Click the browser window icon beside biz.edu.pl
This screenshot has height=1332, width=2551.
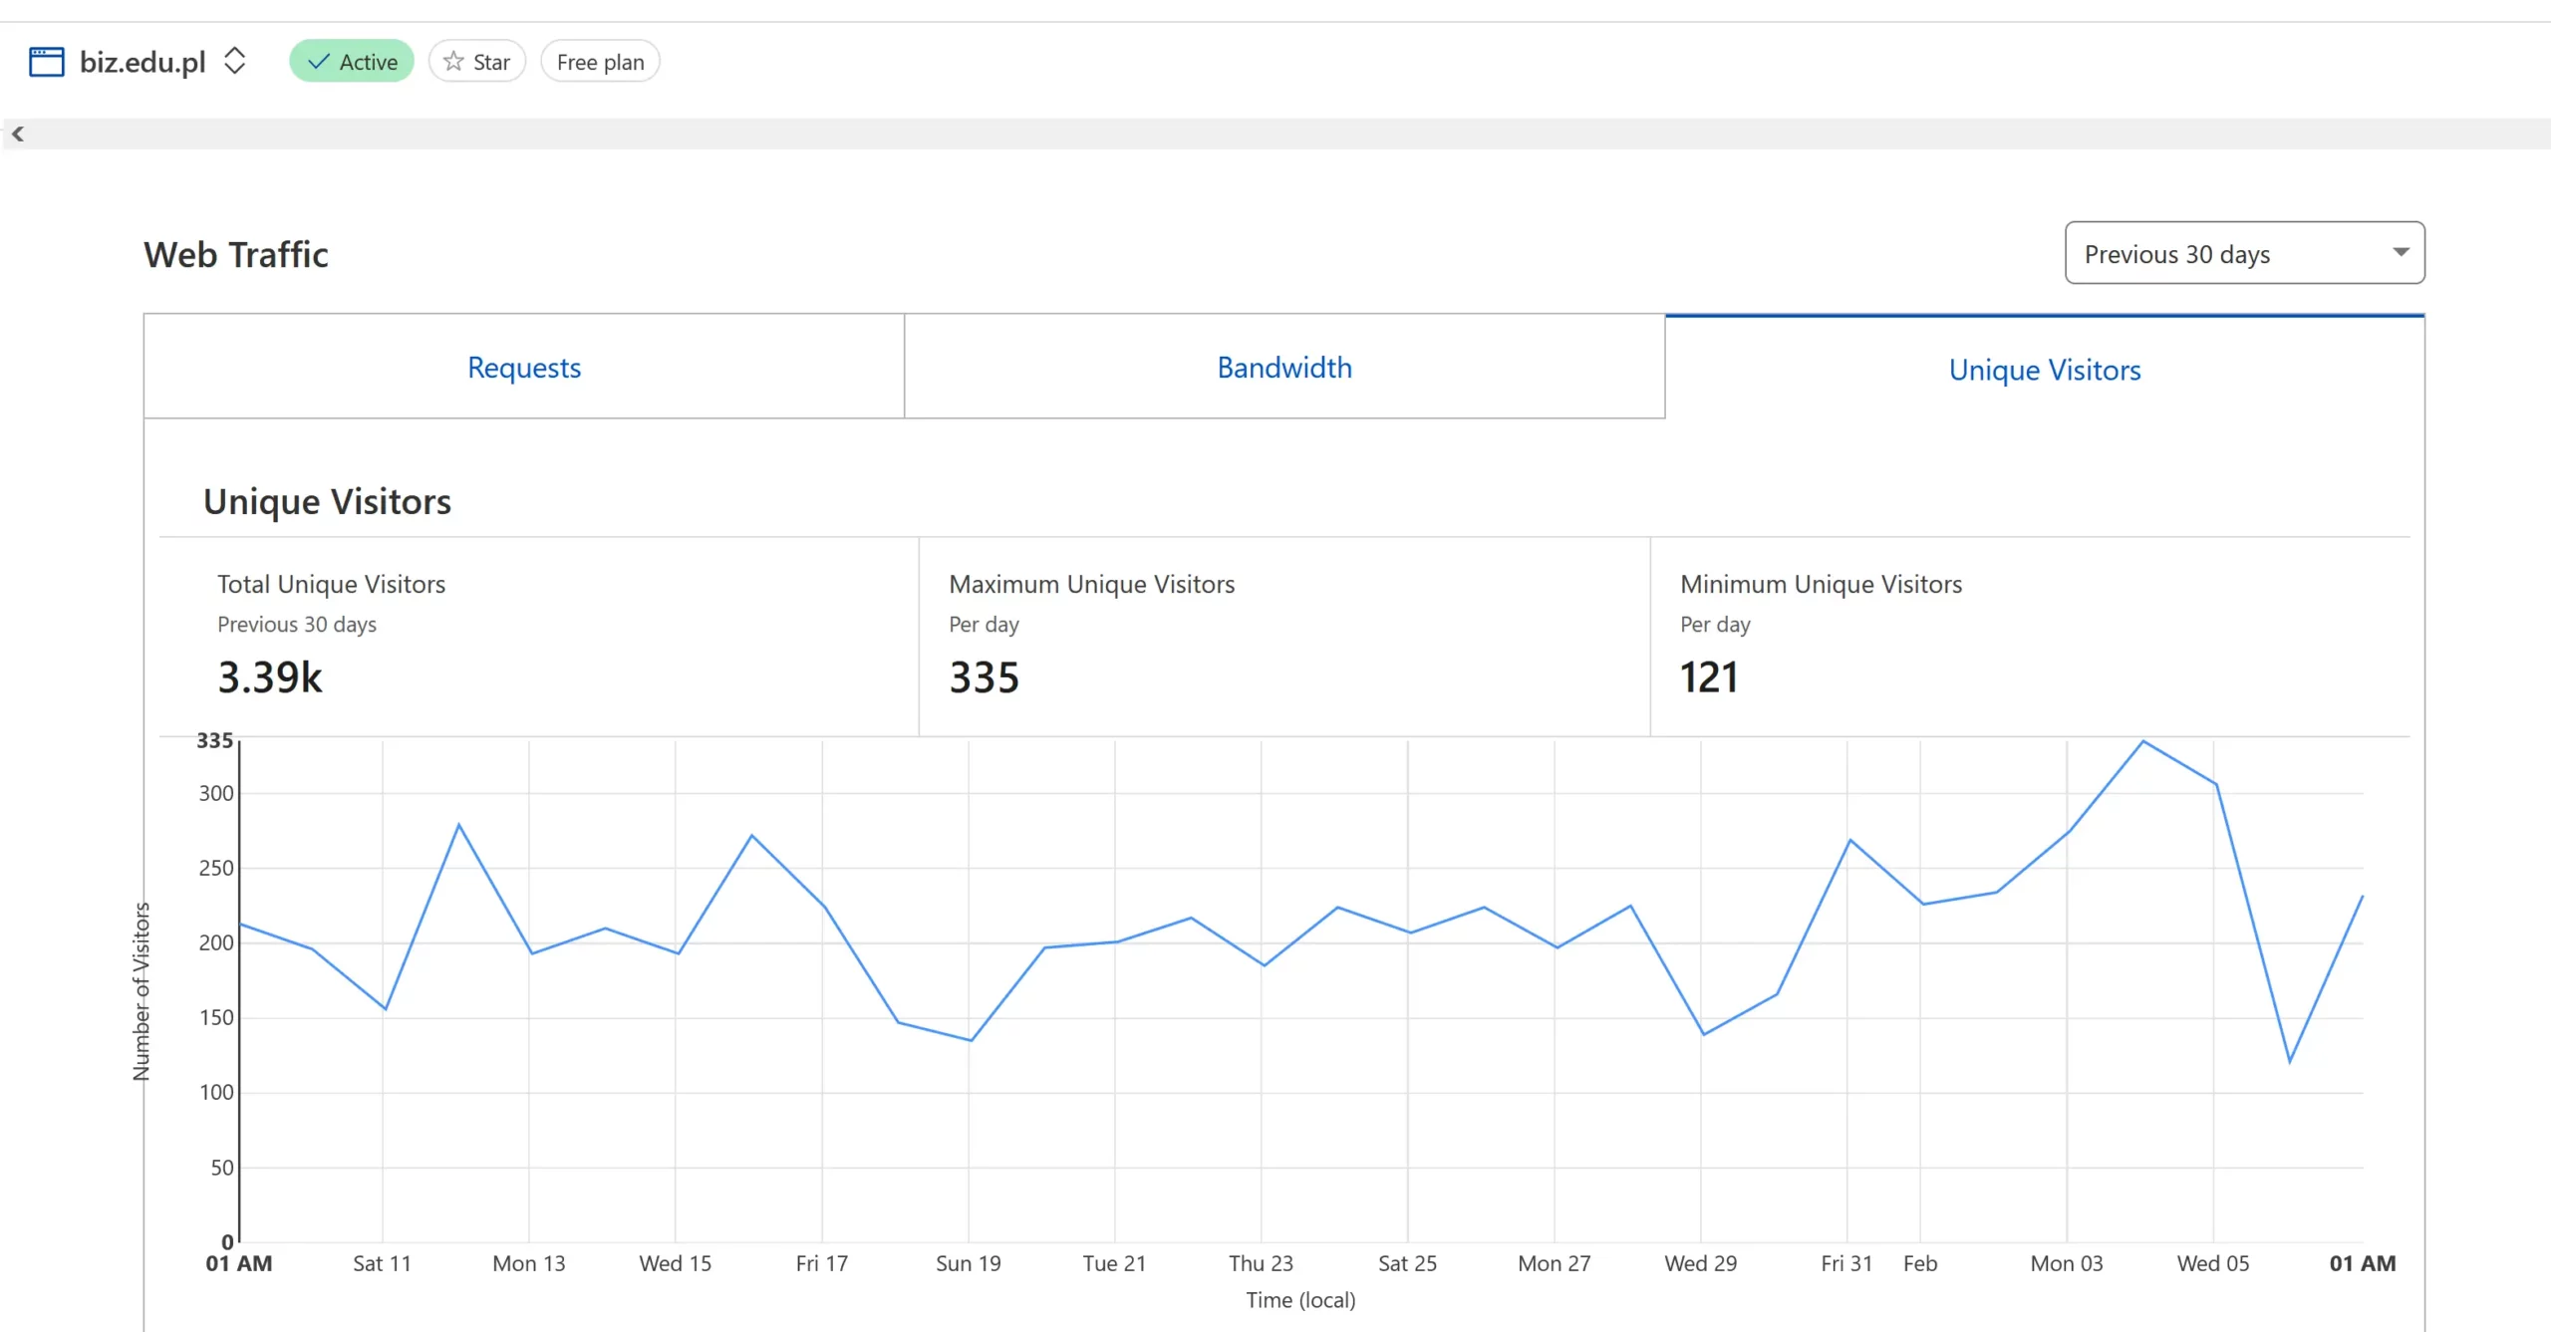tap(46, 62)
